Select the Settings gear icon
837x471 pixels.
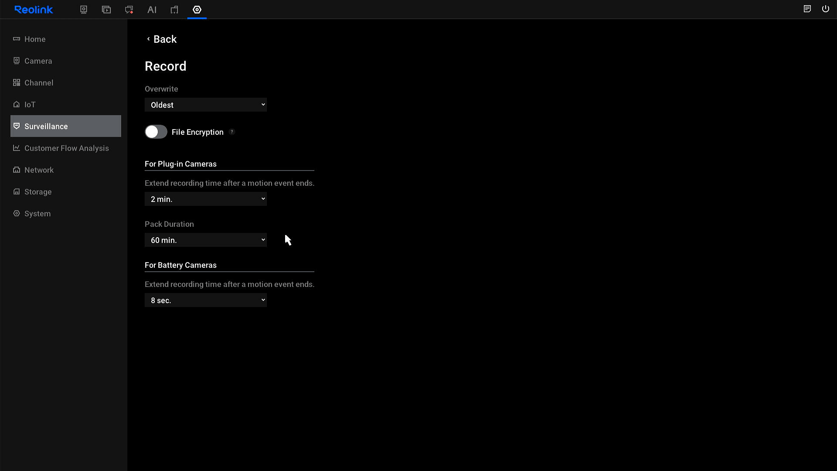click(197, 9)
